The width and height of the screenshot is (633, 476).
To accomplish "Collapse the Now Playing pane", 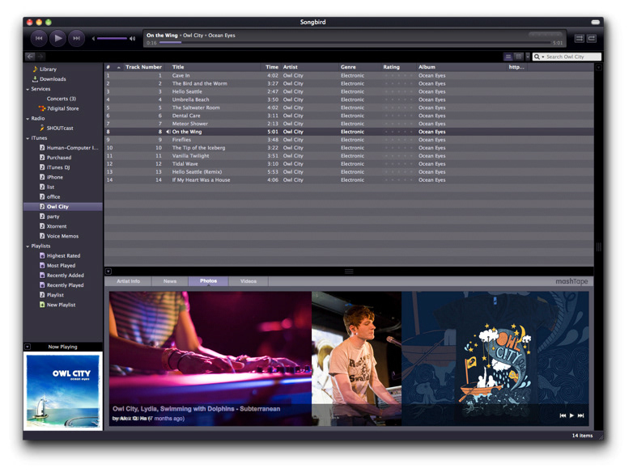I will 28,347.
